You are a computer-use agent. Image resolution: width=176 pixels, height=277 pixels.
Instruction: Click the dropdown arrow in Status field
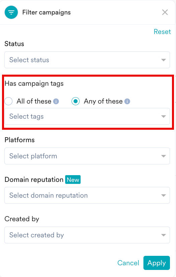[x=164, y=60]
